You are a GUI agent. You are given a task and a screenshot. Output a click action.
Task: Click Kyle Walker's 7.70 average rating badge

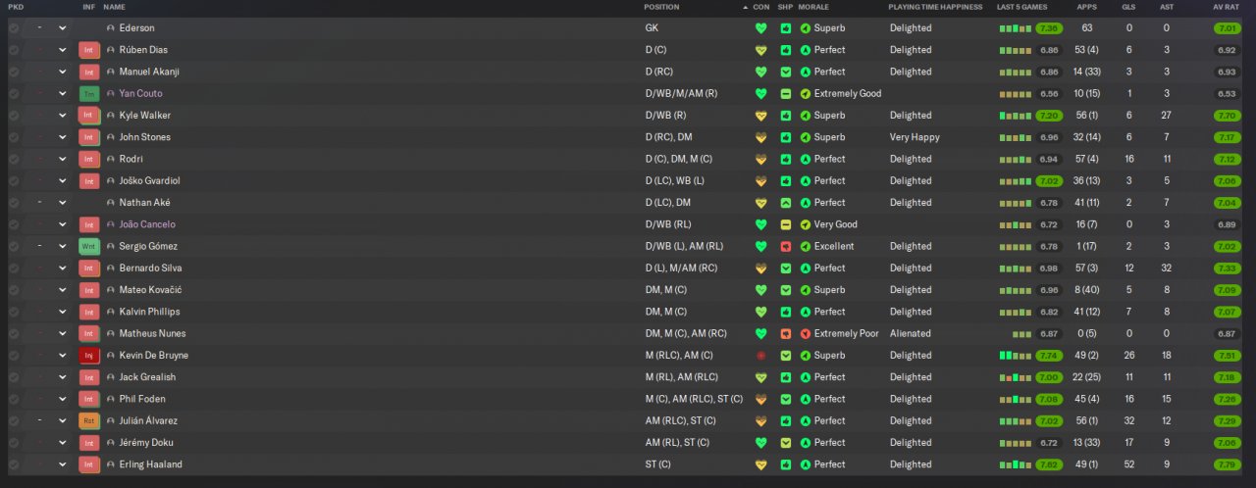(1227, 116)
